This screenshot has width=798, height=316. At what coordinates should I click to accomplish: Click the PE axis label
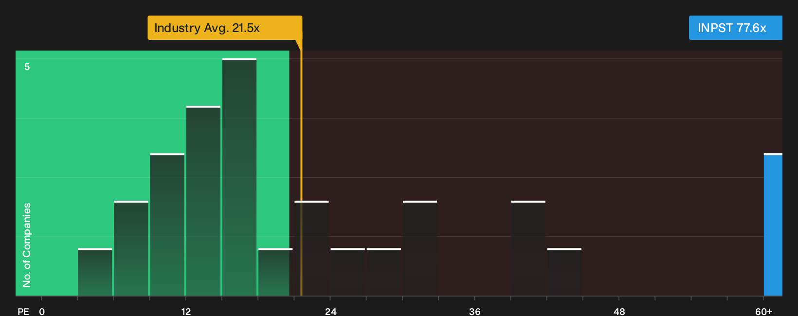pyautogui.click(x=23, y=311)
